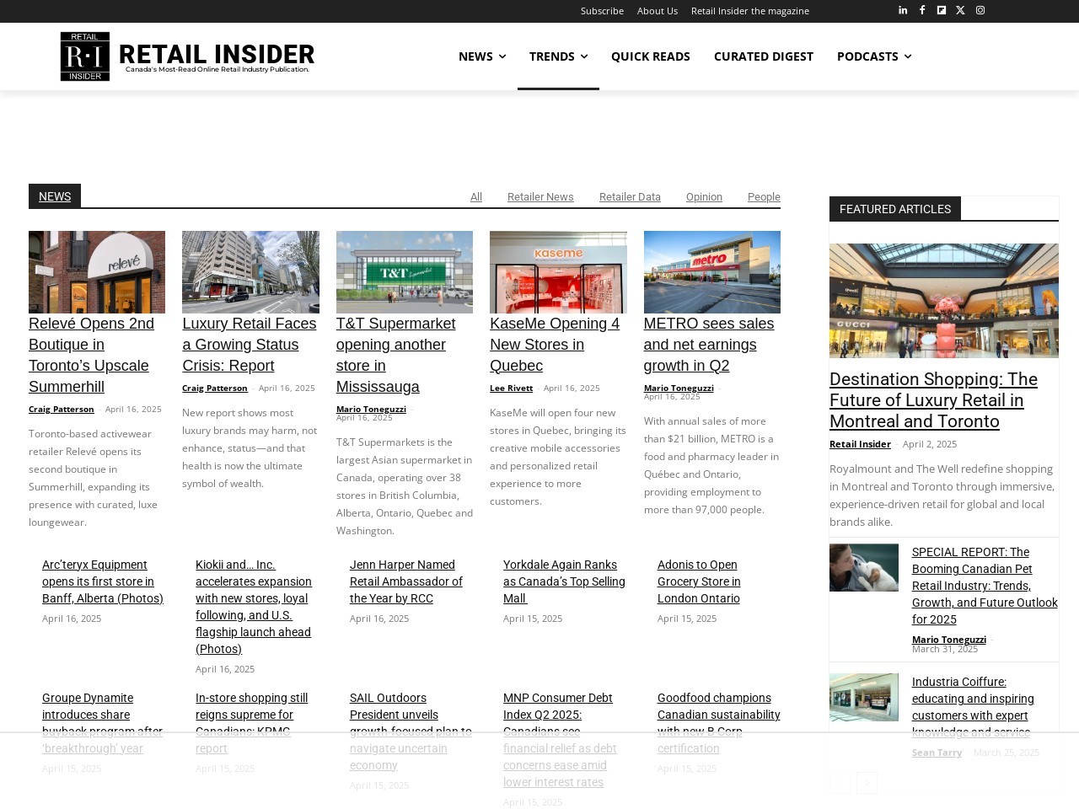Image resolution: width=1079 pixels, height=809 pixels.
Task: Open 'Destination Shopping: The Future of Luxury Retail'
Action: point(934,400)
